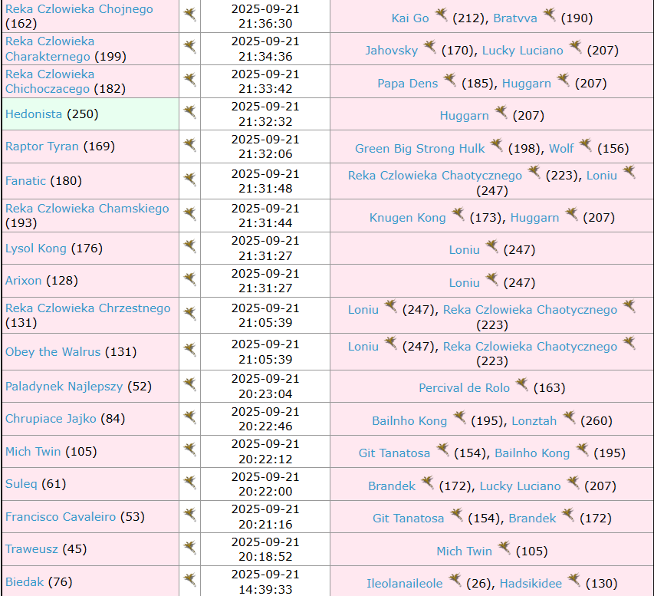Go to Paladynek Najlepszy's page
The width and height of the screenshot is (654, 596).
64,387
